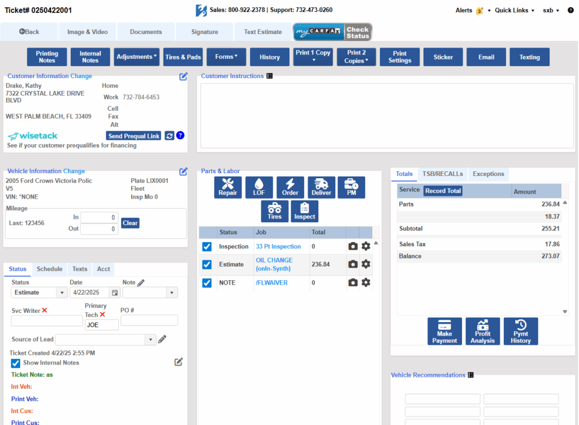This screenshot has height=425, width=579.
Task: Click camera icon for 33 Pt Inspection
Action: (353, 247)
